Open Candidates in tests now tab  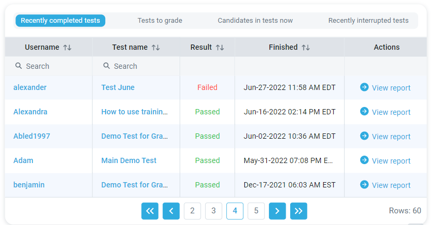click(x=255, y=21)
